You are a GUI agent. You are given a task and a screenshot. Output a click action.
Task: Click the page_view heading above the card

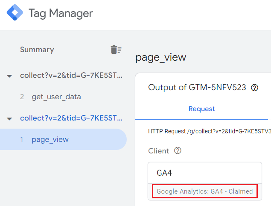(x=160, y=57)
